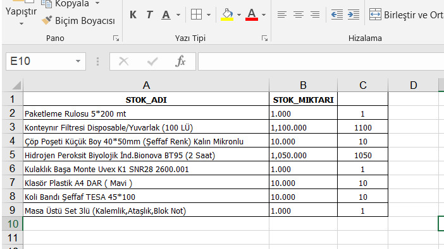Screen dimensions: 444x249
Task: Open Yazı Tipi group dialog launcher
Action: coord(265,38)
